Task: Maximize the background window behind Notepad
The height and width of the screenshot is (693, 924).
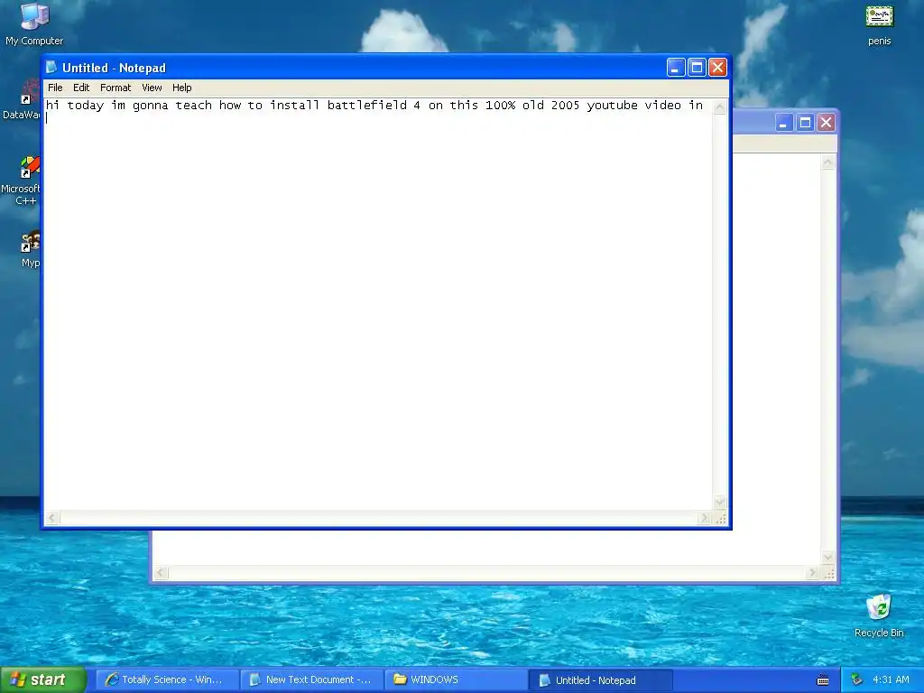Action: (805, 123)
